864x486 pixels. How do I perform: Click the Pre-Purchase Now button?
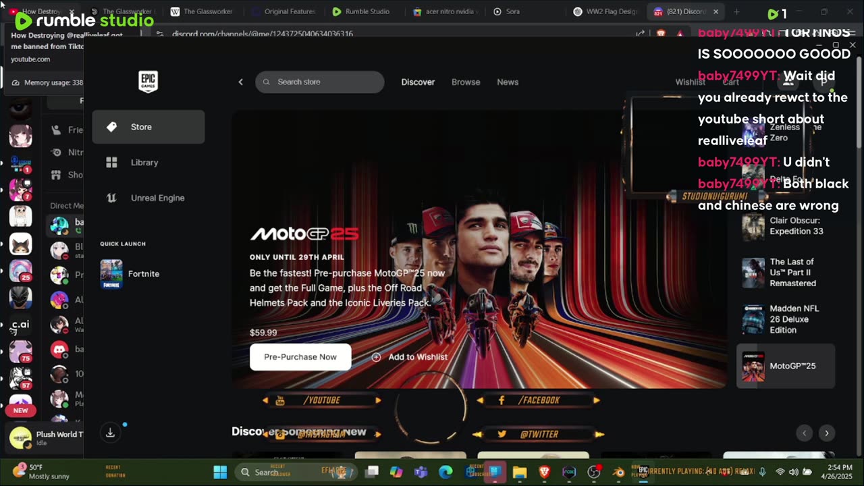300,357
